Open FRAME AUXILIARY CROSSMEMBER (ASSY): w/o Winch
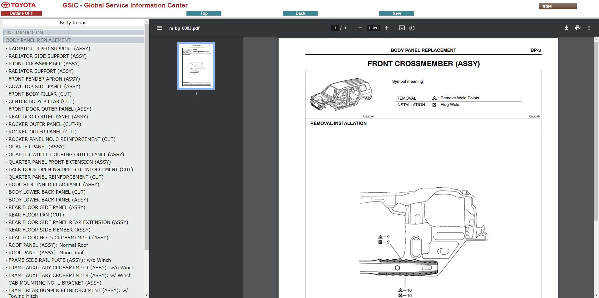599x298 pixels. 71,267
